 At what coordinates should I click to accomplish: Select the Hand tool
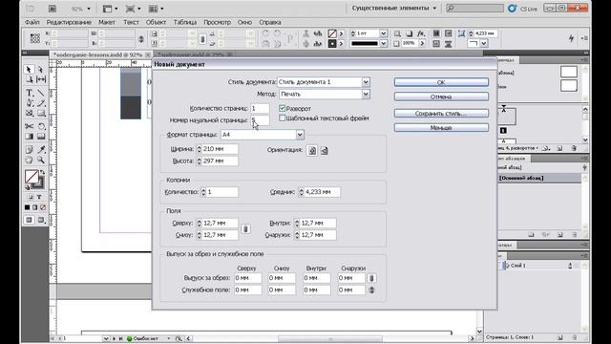click(29, 160)
